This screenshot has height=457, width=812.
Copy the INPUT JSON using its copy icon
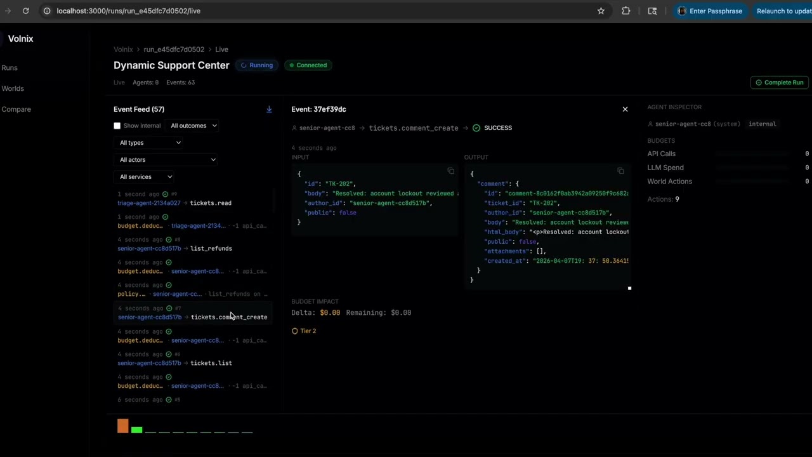click(450, 171)
